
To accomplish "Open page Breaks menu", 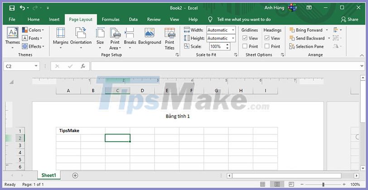I will coord(130,38).
